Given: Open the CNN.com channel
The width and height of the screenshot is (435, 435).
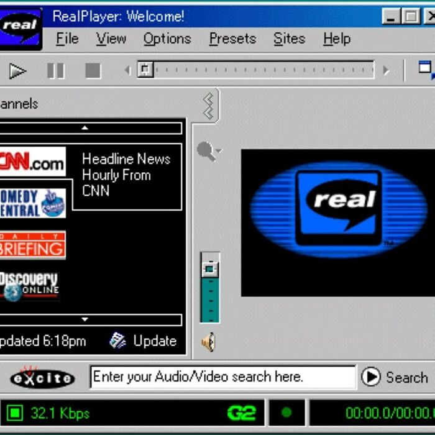Looking at the screenshot, I should pos(32,162).
